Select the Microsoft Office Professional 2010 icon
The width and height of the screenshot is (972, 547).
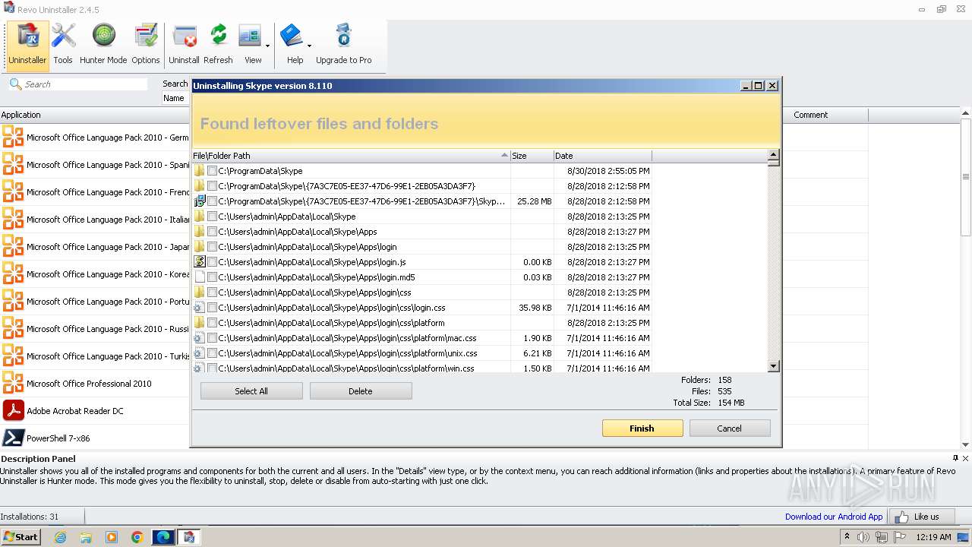[x=13, y=383]
